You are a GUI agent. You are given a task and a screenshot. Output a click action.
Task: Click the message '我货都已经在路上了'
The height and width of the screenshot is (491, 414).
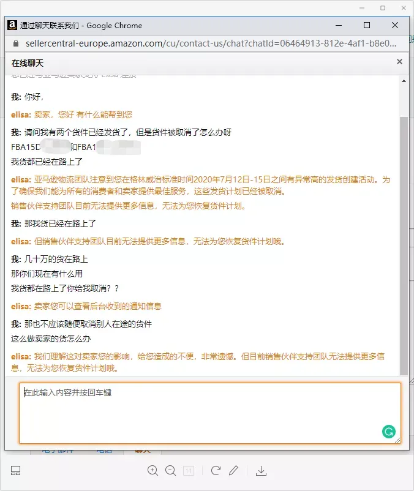(x=47, y=162)
